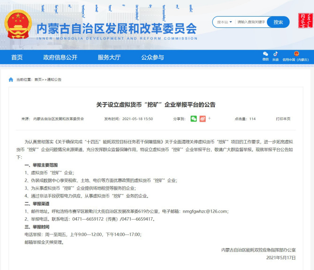Screen dimensions: 314x270
Task: Share article via the green WeChat icon
Action: 194,119
